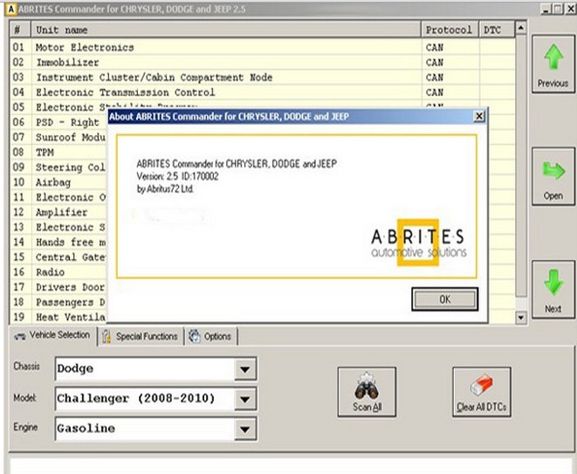577x474 pixels.
Task: Switch to Vehicle Selection tab
Action: click(x=53, y=335)
